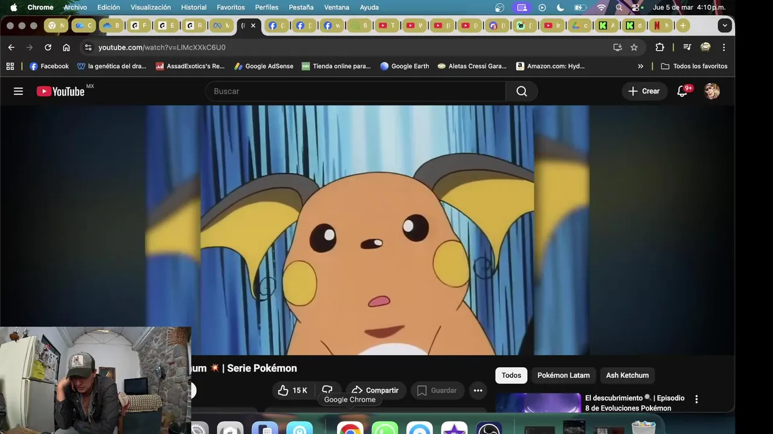Open Spotlight search in menu bar
The height and width of the screenshot is (434, 773).
[x=619, y=7]
